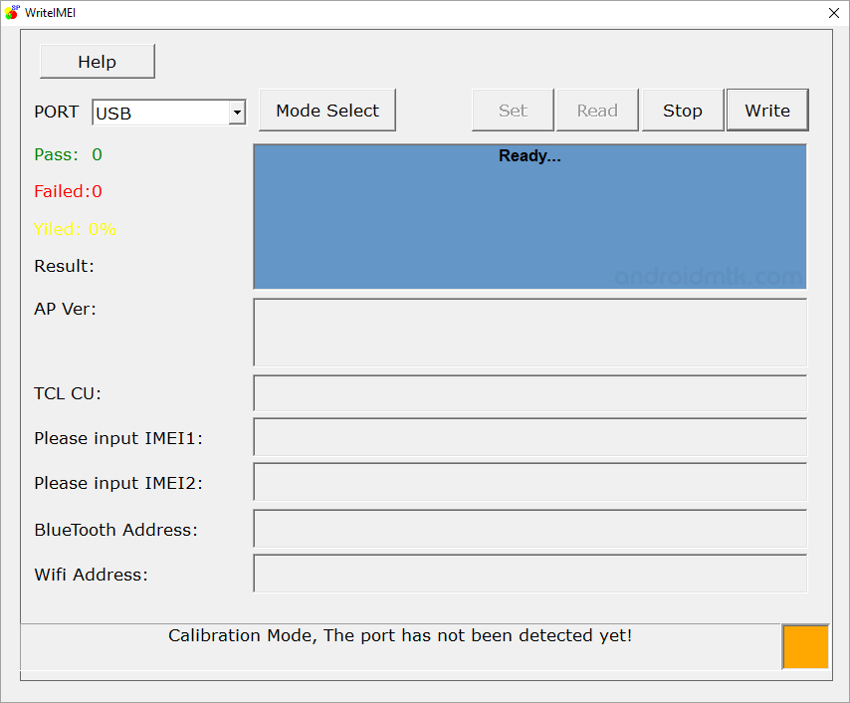Click the 'Result:' label
Image resolution: width=850 pixels, height=703 pixels.
(x=64, y=266)
